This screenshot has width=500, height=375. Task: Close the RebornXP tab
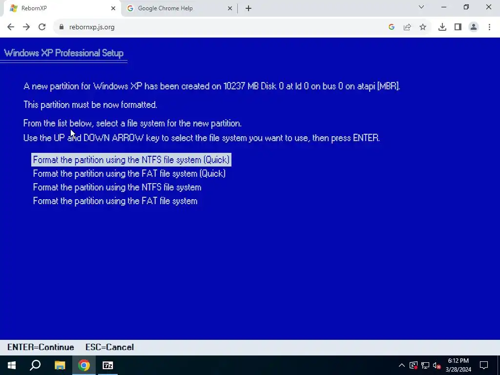click(113, 8)
